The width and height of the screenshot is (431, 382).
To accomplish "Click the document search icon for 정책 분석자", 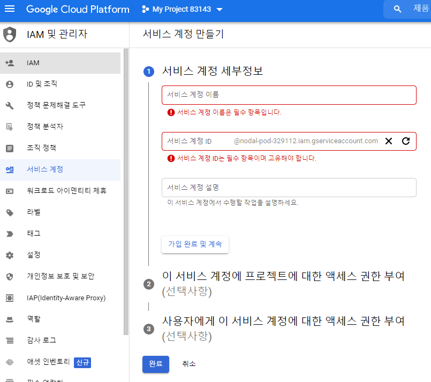I will [x=10, y=127].
